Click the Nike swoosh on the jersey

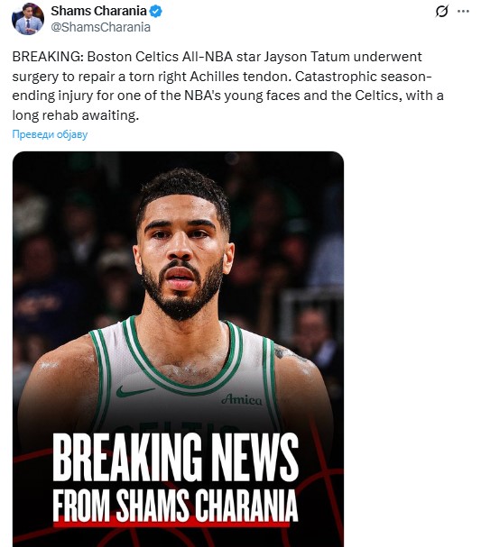point(134,391)
